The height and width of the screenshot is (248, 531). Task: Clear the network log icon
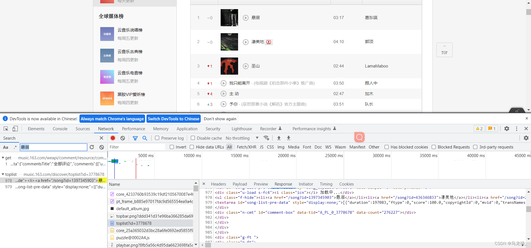pos(123,138)
